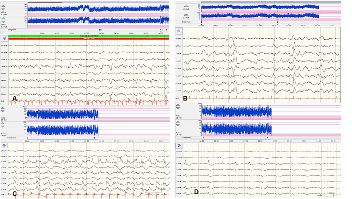352x199 pixels.
Task: Click the Ereignisse label in panel D
Action: click(186, 138)
